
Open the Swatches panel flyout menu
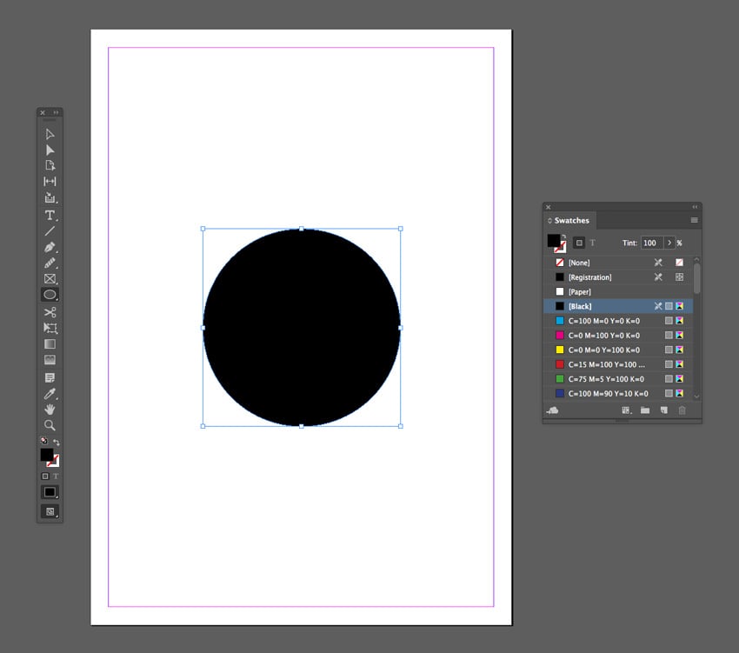coord(693,220)
